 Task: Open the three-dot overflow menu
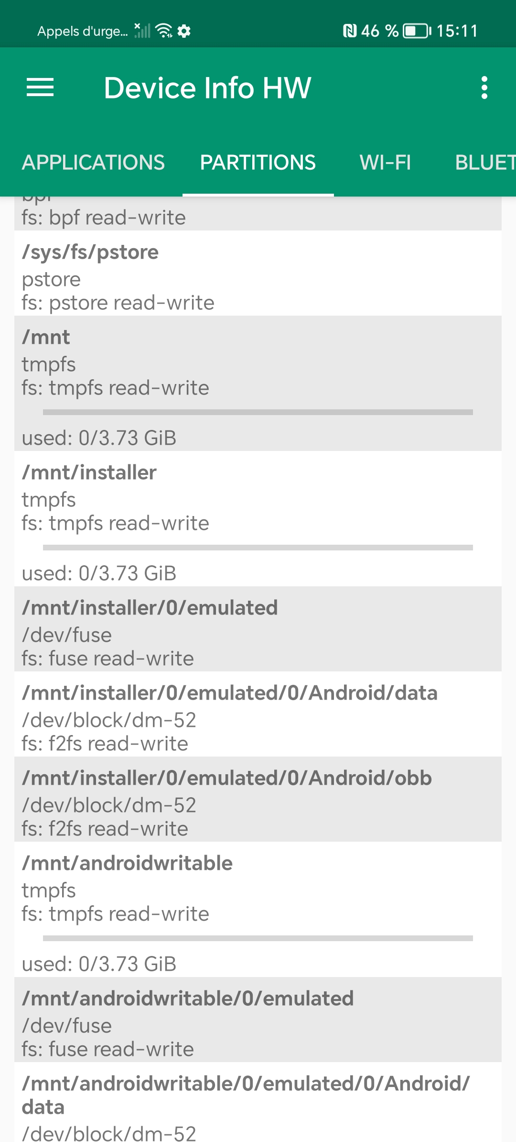(484, 88)
